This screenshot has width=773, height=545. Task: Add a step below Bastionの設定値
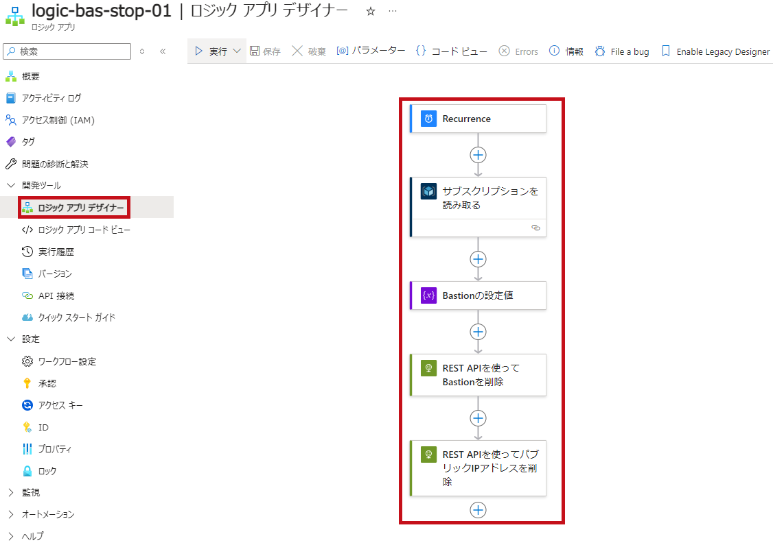pos(478,332)
